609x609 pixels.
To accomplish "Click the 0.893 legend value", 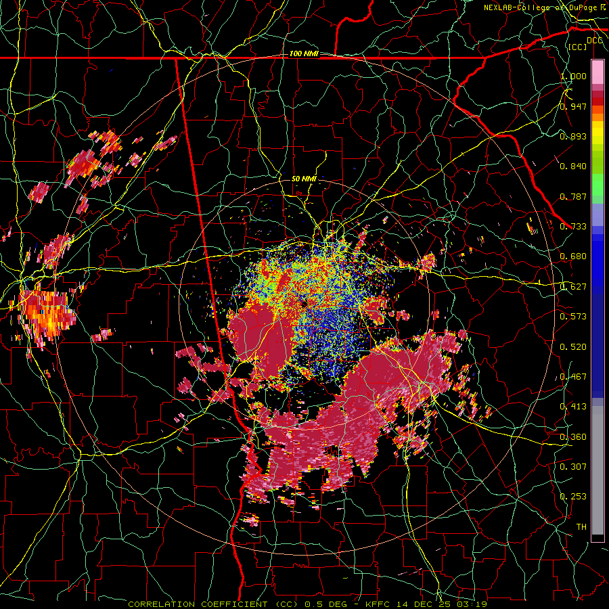I will [573, 136].
